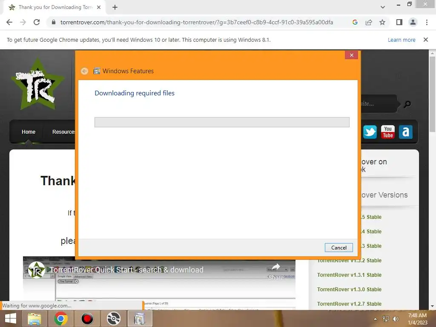The image size is (436, 327).
Task: Click the Google icon in address bar
Action: (x=355, y=22)
